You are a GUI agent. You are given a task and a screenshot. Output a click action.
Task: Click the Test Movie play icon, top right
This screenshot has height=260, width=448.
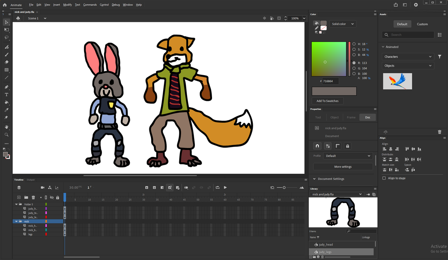416,5
